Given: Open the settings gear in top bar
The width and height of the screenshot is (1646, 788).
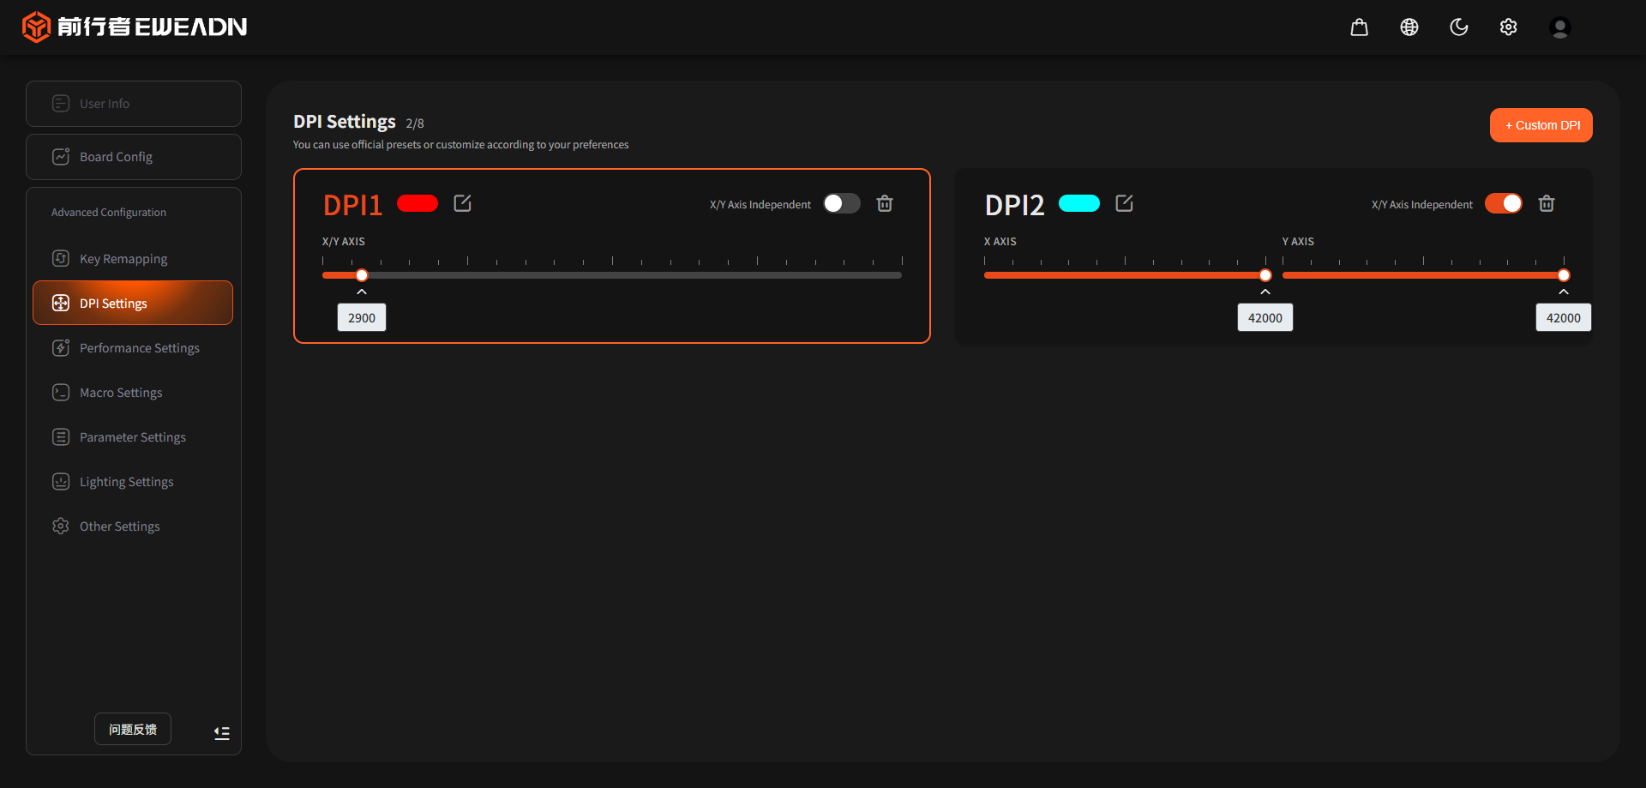Looking at the screenshot, I should 1508,27.
